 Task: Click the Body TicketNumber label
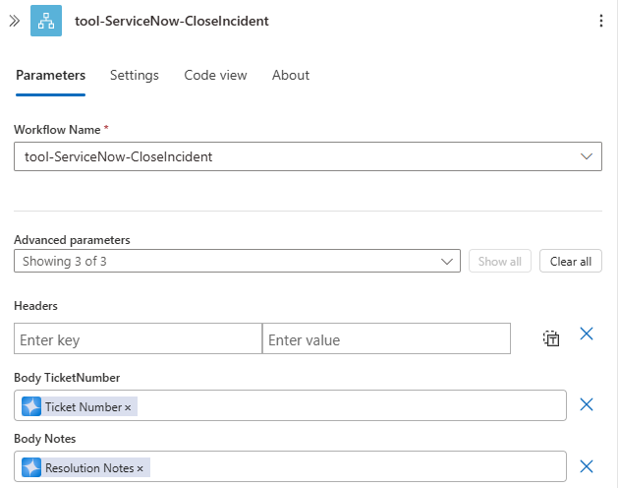pyautogui.click(x=67, y=378)
